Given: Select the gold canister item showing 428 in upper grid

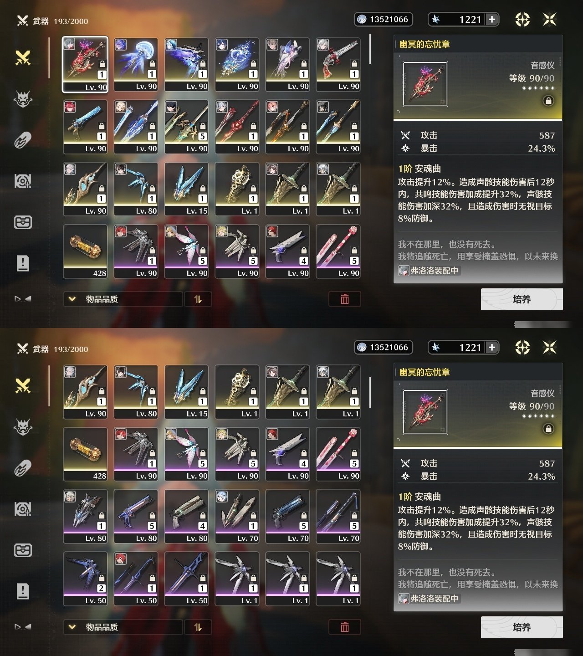Looking at the screenshot, I should (x=85, y=251).
